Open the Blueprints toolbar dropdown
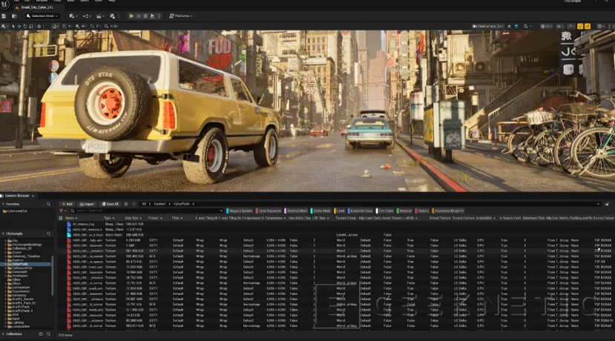Viewport: 615px width, 341px height. coord(87,16)
